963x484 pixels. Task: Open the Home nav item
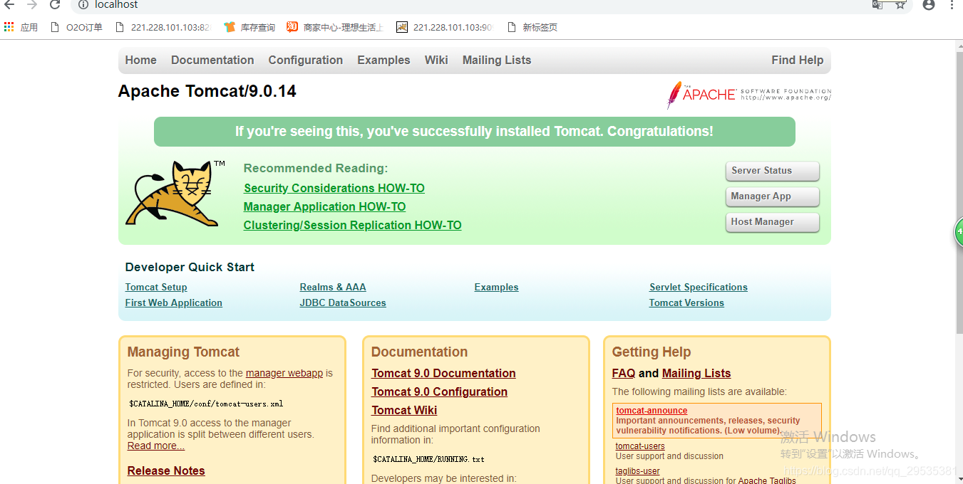[x=140, y=60]
